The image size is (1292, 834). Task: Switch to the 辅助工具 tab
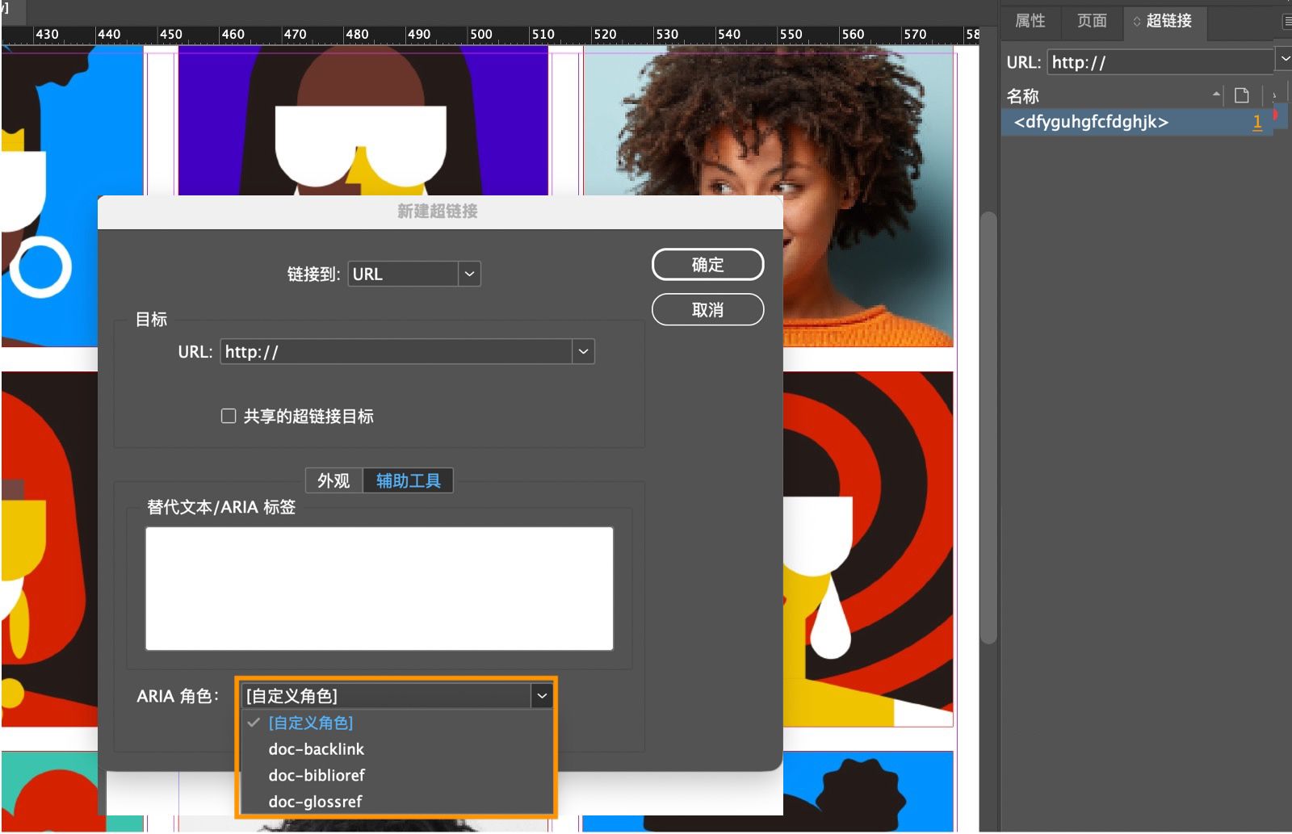pyautogui.click(x=408, y=480)
